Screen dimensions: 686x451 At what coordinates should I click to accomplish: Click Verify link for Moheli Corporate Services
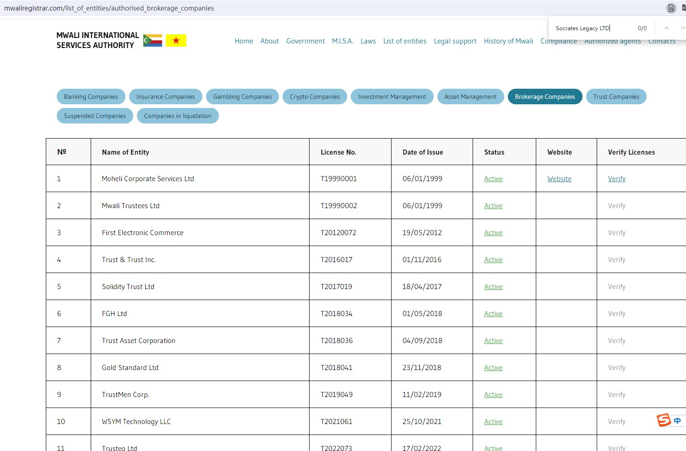pos(616,179)
